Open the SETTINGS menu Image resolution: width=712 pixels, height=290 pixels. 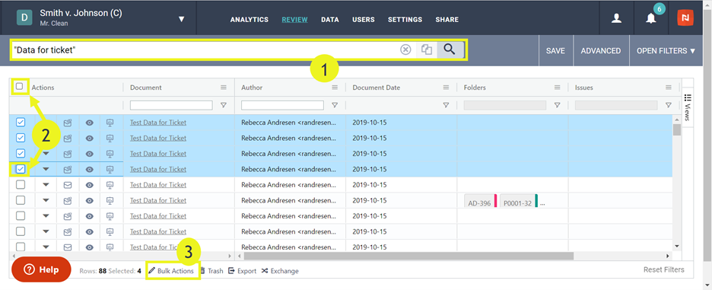[405, 20]
